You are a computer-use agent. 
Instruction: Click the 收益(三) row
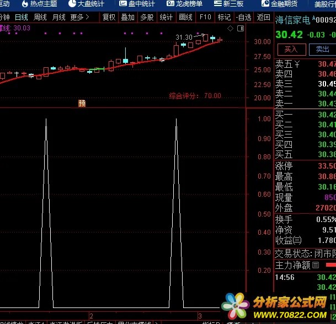[x=305, y=240]
